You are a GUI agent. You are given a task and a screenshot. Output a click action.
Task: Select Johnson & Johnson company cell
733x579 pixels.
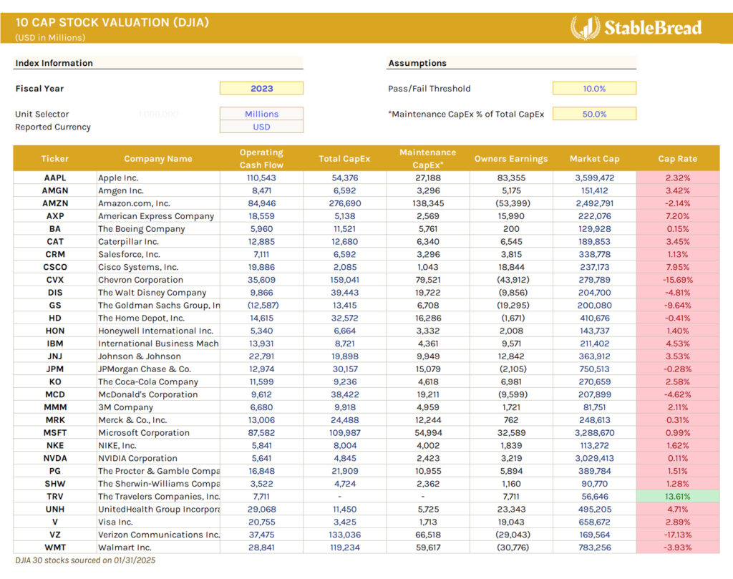[158, 356]
